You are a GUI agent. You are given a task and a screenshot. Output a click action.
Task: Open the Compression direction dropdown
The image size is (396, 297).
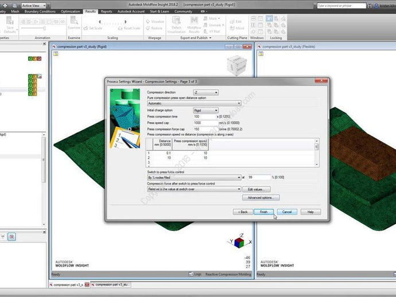click(206, 92)
